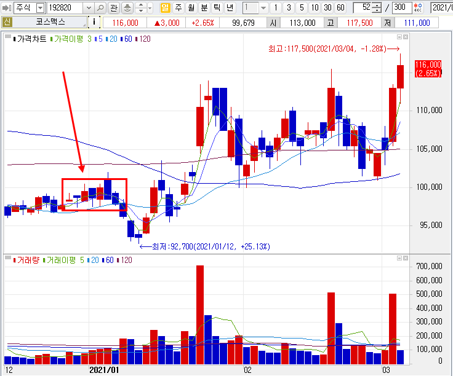The height and width of the screenshot is (376, 453).
Task: Click the chart compress/expand arrows icon
Action: [417, 8]
